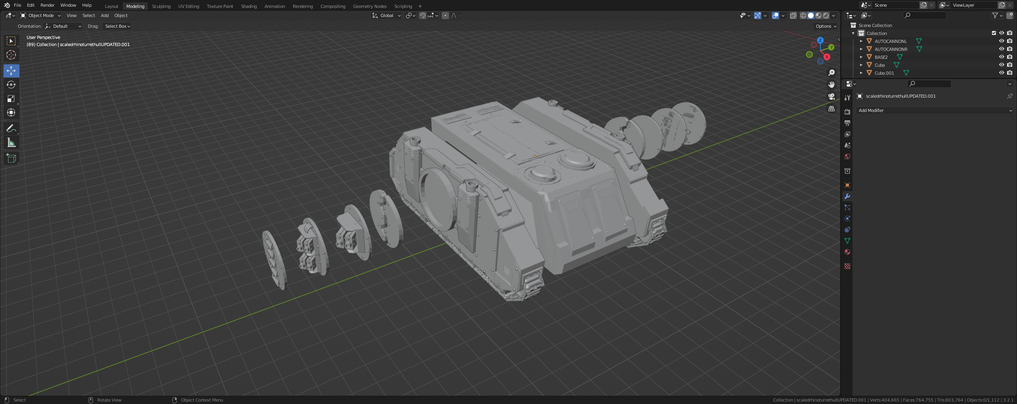Select the Transform tool
The image size is (1017, 404).
click(x=11, y=112)
